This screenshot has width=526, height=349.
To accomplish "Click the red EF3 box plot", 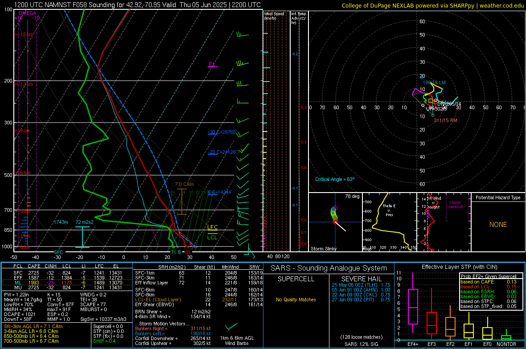I will [x=431, y=323].
